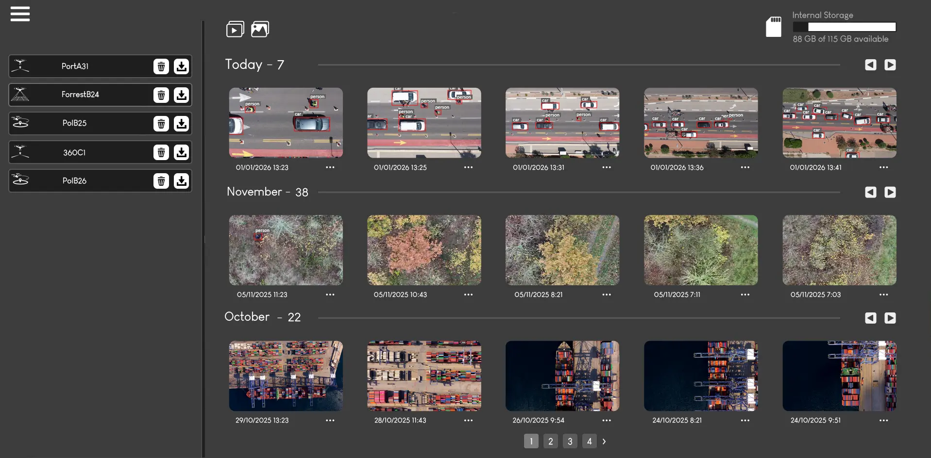Delete the 360C1 drone entry
Screen dimensions: 931x458
(161, 152)
